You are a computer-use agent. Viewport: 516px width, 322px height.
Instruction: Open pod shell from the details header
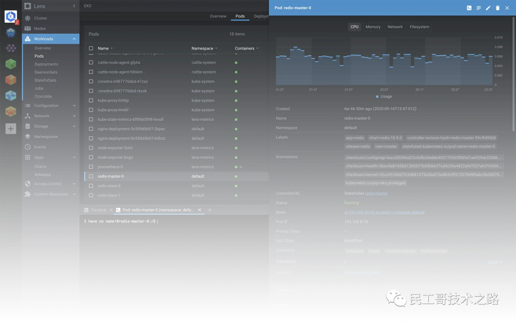click(x=469, y=8)
